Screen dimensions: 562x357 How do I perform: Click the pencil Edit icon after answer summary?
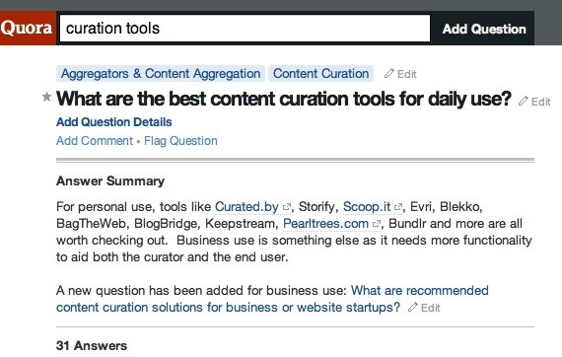[x=413, y=307]
